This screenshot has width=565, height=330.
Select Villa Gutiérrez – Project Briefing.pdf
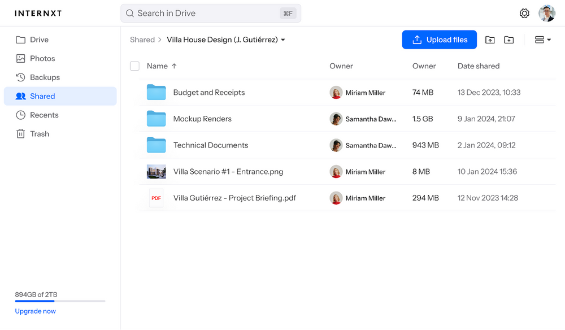(x=234, y=198)
